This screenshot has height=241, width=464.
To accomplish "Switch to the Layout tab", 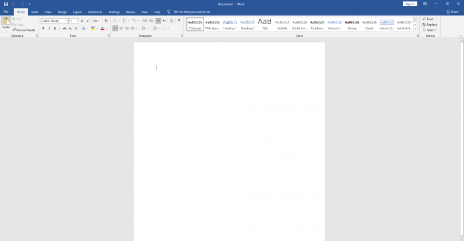I will point(77,12).
